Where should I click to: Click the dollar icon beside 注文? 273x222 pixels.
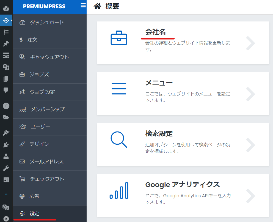coord(21,40)
